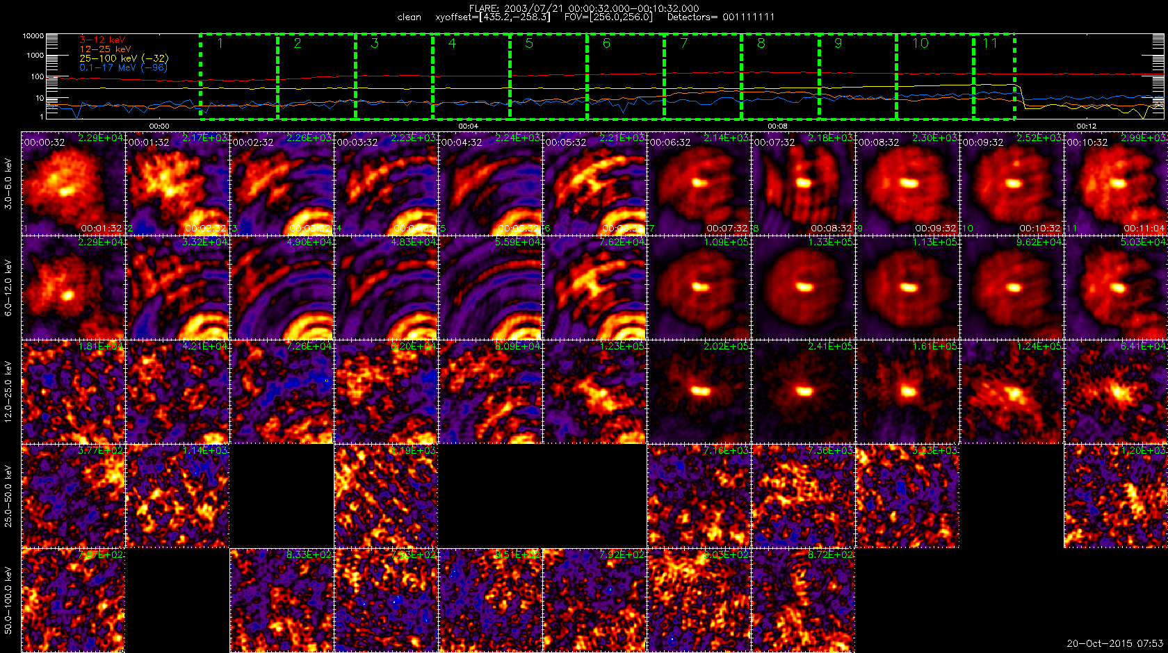Select the 6.0-12.0 keV image labeled 1.09E+05

point(699,288)
